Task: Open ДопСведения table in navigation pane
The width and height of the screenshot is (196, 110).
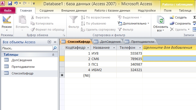Action: point(22,60)
